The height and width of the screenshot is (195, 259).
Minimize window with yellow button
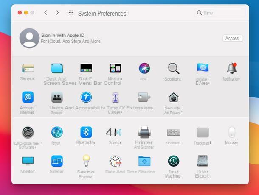point(26,13)
